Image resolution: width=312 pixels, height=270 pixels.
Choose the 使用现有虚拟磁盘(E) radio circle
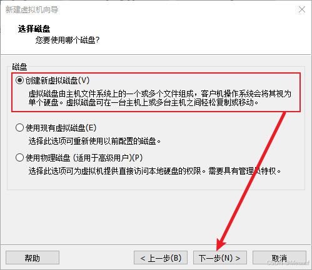tap(19, 128)
